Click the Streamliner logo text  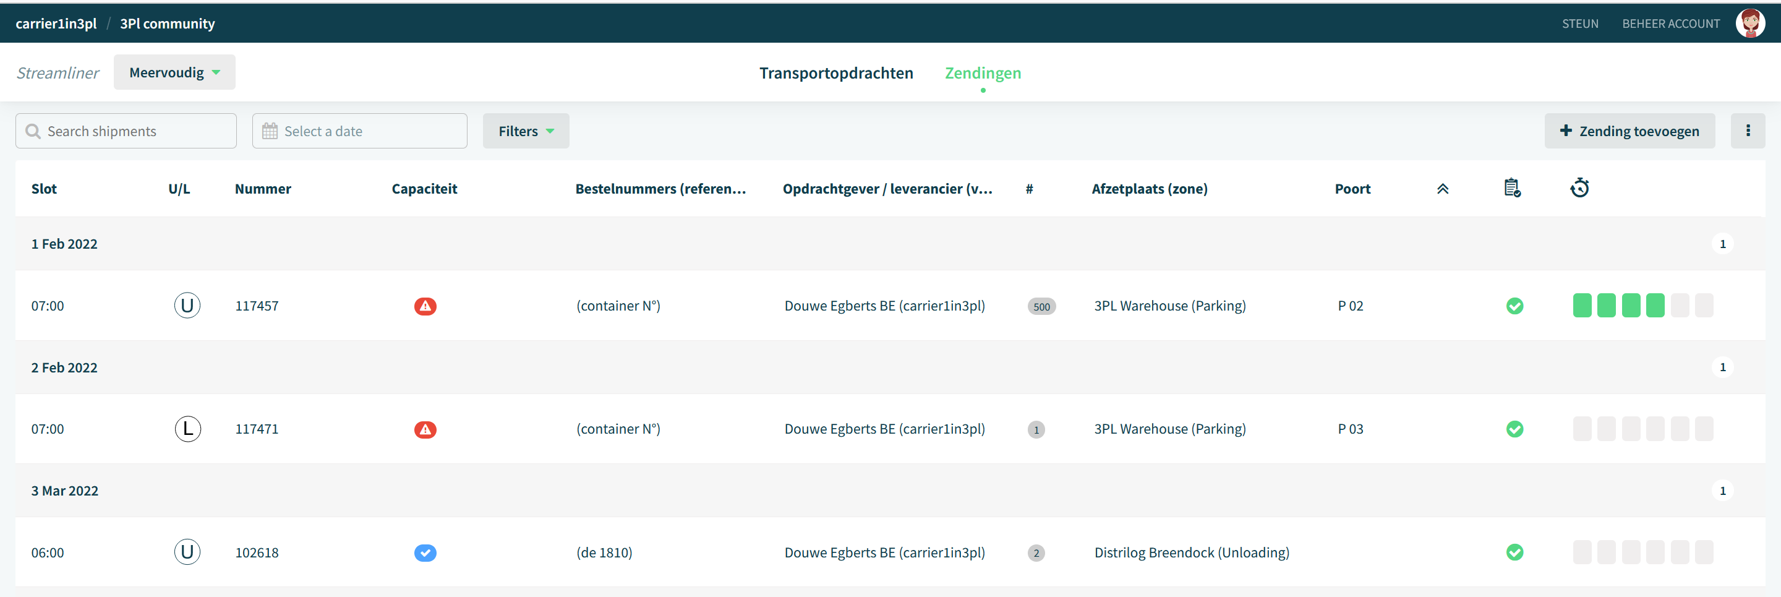58,72
